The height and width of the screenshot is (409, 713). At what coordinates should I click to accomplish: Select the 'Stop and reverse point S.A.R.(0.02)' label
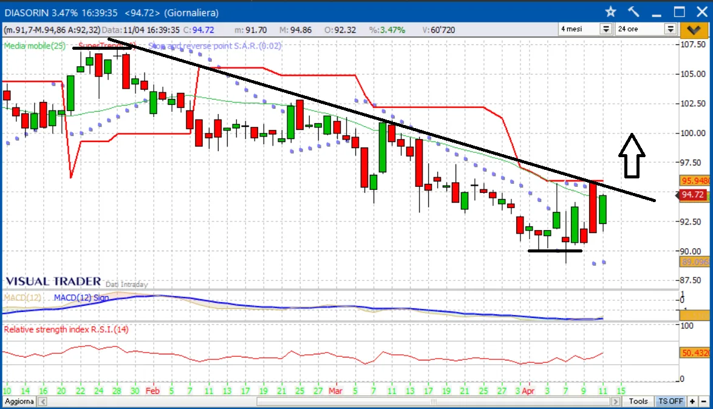(x=214, y=46)
